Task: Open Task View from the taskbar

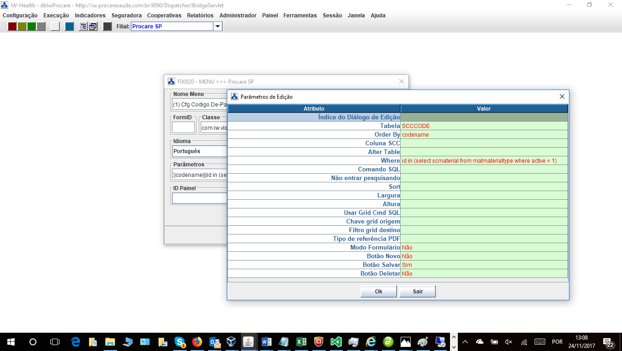Action: click(x=54, y=341)
